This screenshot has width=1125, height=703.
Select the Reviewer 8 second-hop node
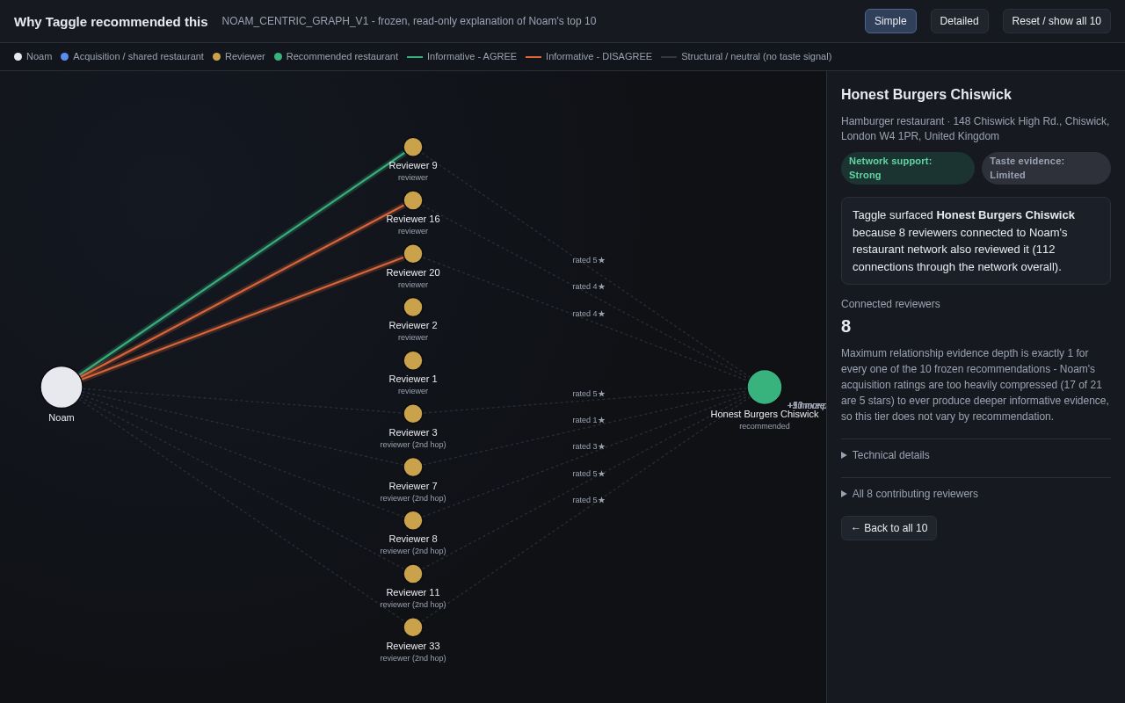click(413, 520)
